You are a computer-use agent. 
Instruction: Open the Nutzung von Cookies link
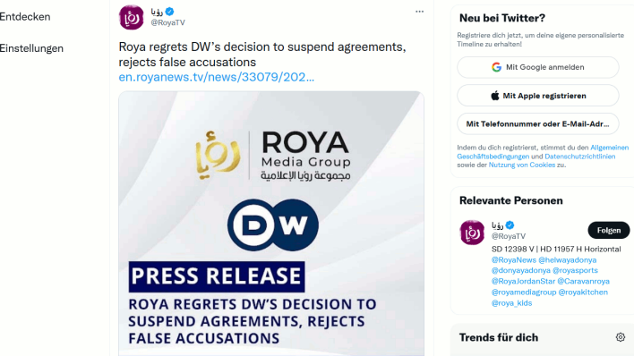pos(521,165)
